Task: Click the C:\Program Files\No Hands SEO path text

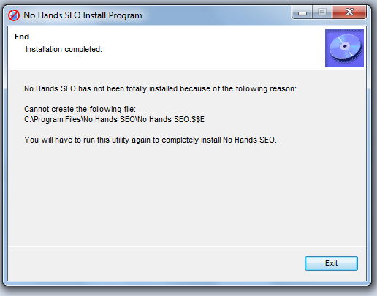Action: (79, 119)
